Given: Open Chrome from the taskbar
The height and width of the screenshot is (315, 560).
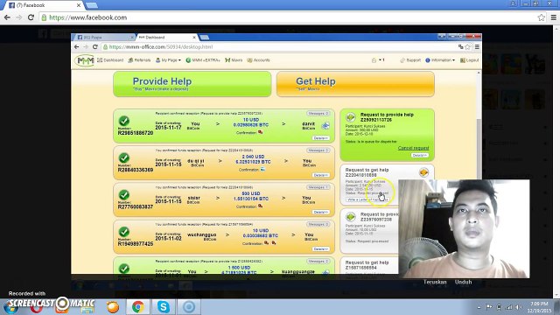Looking at the screenshot, I should 138,307.
